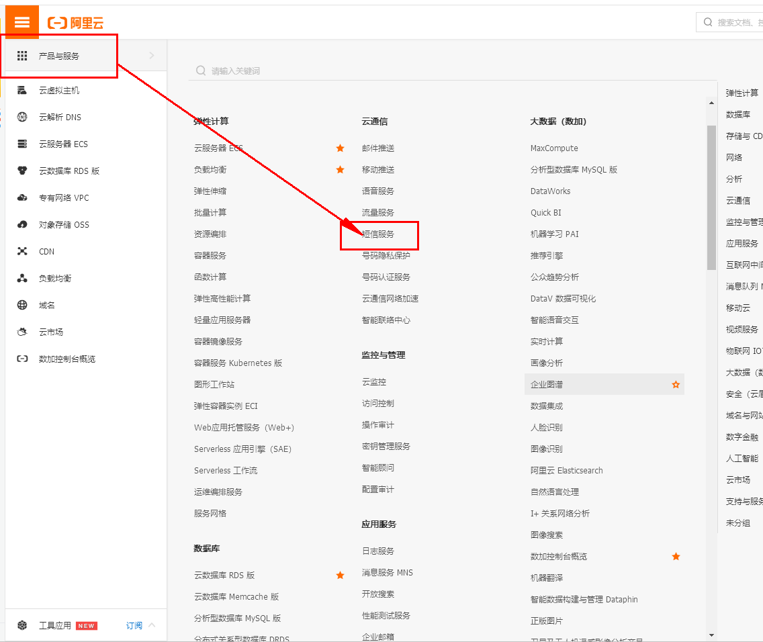Open 阿里云 Elasticsearch
Viewport: 763px width, 642px height.
point(566,470)
